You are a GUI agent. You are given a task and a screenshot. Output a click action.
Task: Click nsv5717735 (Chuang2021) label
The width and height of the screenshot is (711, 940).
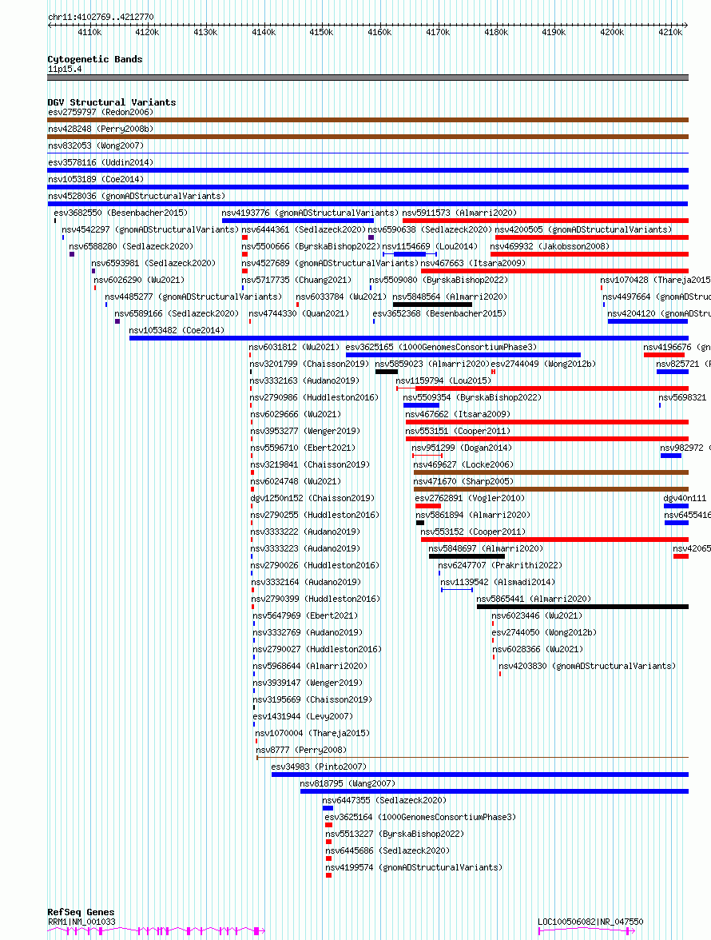tap(296, 280)
